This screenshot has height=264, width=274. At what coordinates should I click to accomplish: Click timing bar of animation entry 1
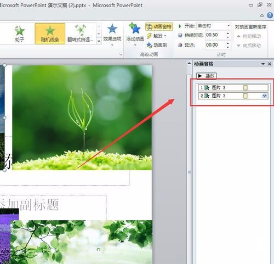pos(246,88)
